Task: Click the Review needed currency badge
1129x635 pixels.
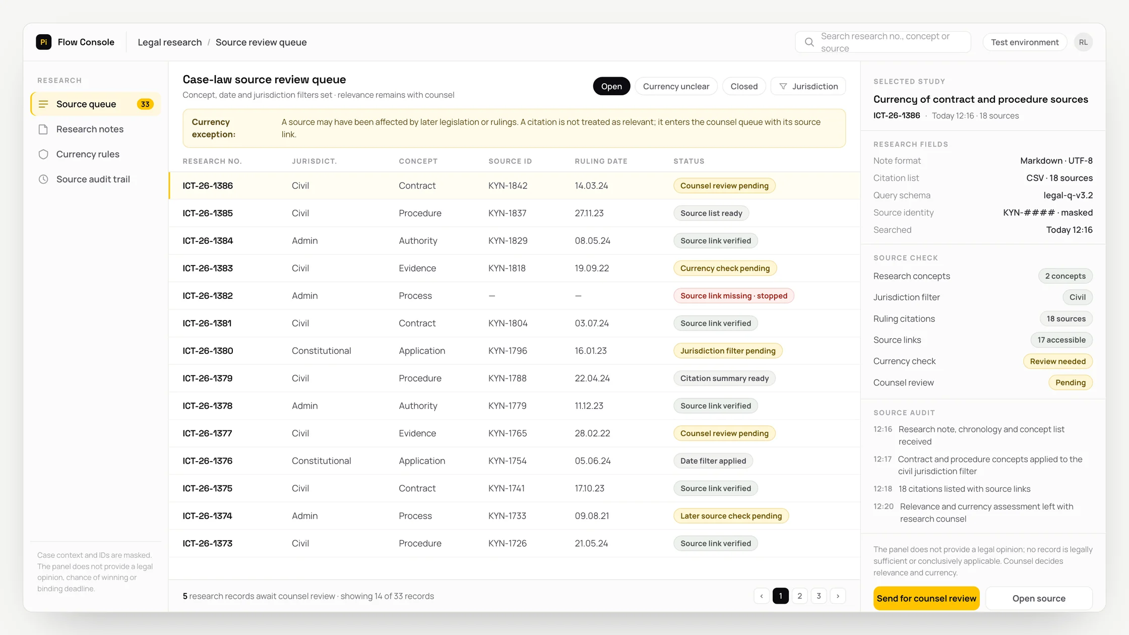Action: click(1058, 361)
